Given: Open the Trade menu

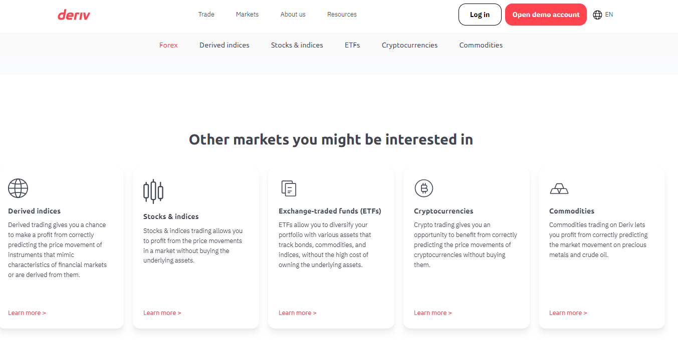Looking at the screenshot, I should click(206, 14).
